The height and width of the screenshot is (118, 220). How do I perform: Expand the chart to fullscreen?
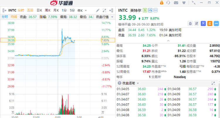[104, 10]
